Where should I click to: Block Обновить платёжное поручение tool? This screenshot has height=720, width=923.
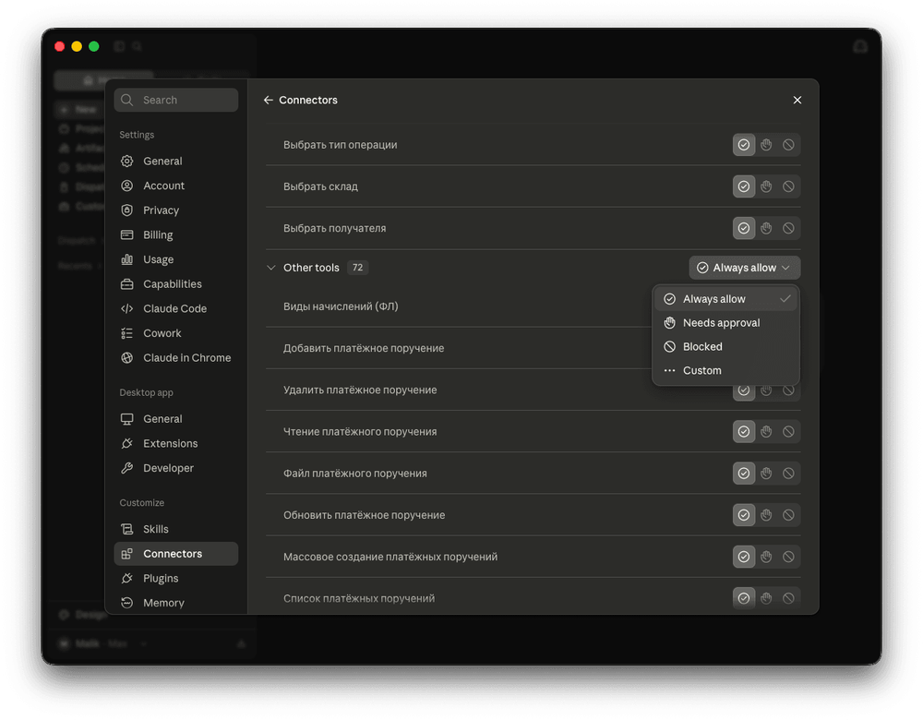[x=788, y=515]
